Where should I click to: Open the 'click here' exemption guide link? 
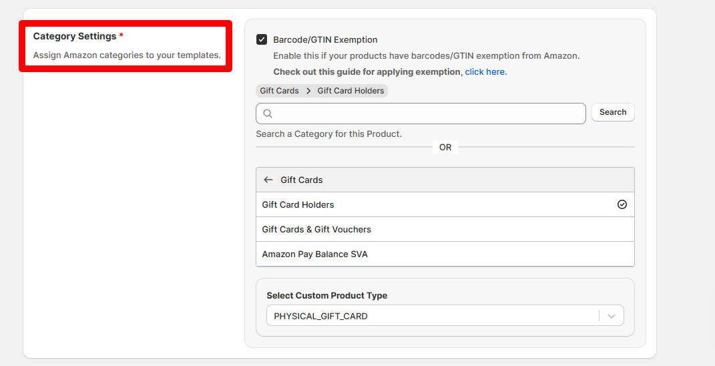[x=485, y=71]
